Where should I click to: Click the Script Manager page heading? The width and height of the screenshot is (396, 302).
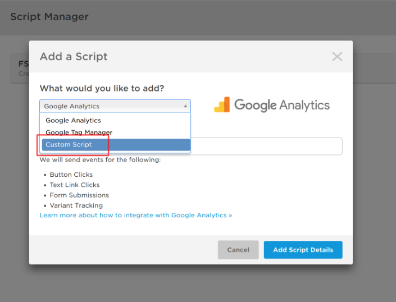[x=49, y=17]
